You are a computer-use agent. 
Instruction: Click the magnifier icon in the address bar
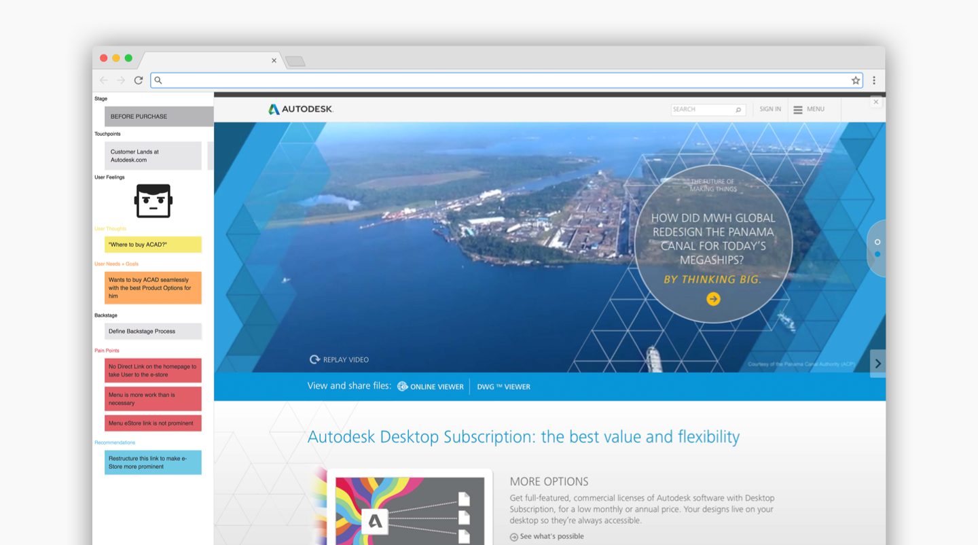click(x=158, y=80)
